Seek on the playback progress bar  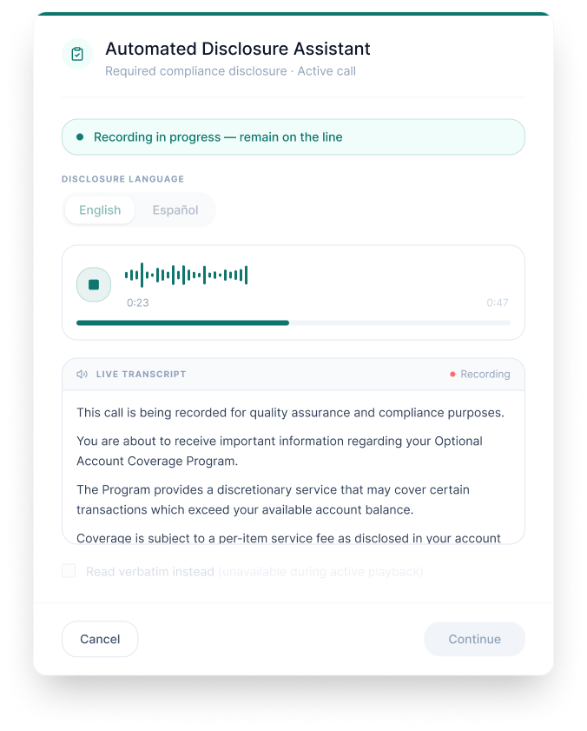click(293, 322)
